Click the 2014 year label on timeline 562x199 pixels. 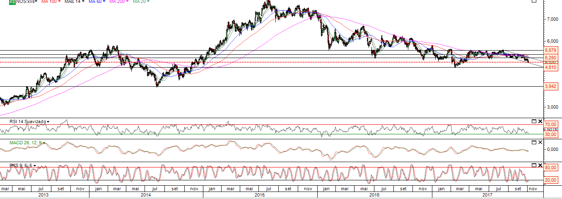(x=145, y=194)
